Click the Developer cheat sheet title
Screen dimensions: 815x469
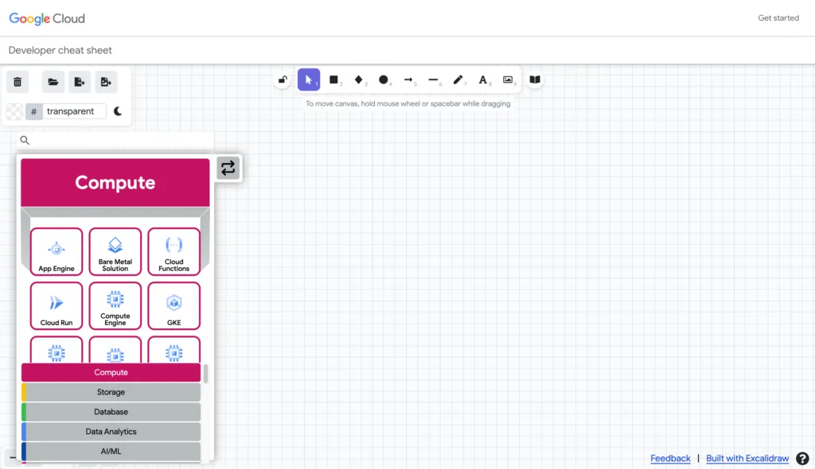60,50
